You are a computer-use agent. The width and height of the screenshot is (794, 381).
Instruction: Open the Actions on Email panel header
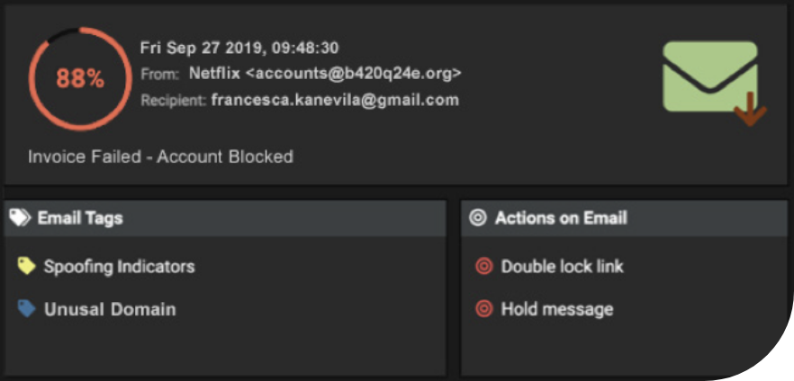pyautogui.click(x=625, y=218)
